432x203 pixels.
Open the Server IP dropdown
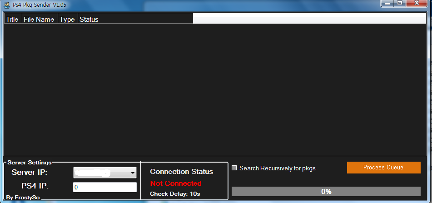105,173
